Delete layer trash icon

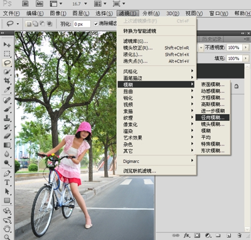(x=240, y=236)
